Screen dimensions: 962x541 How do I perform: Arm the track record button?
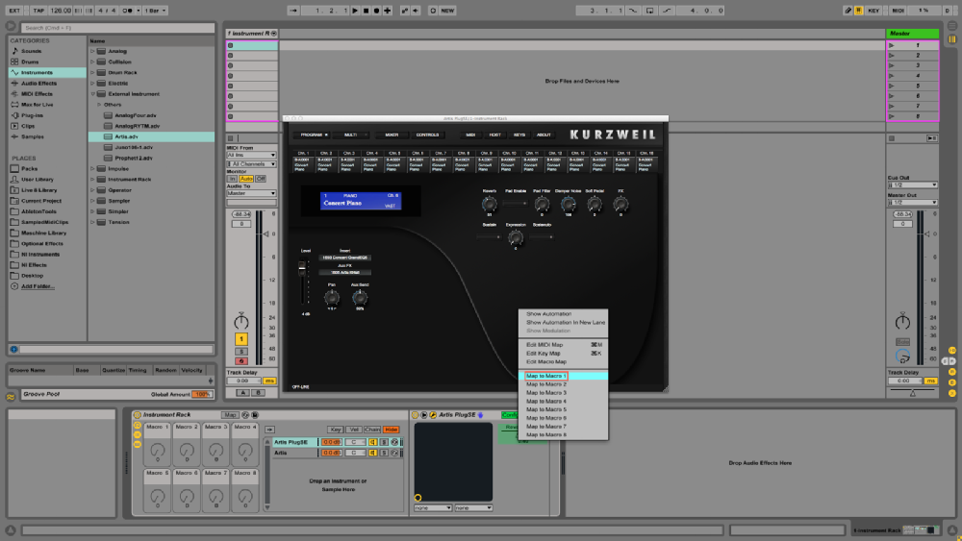[240, 360]
